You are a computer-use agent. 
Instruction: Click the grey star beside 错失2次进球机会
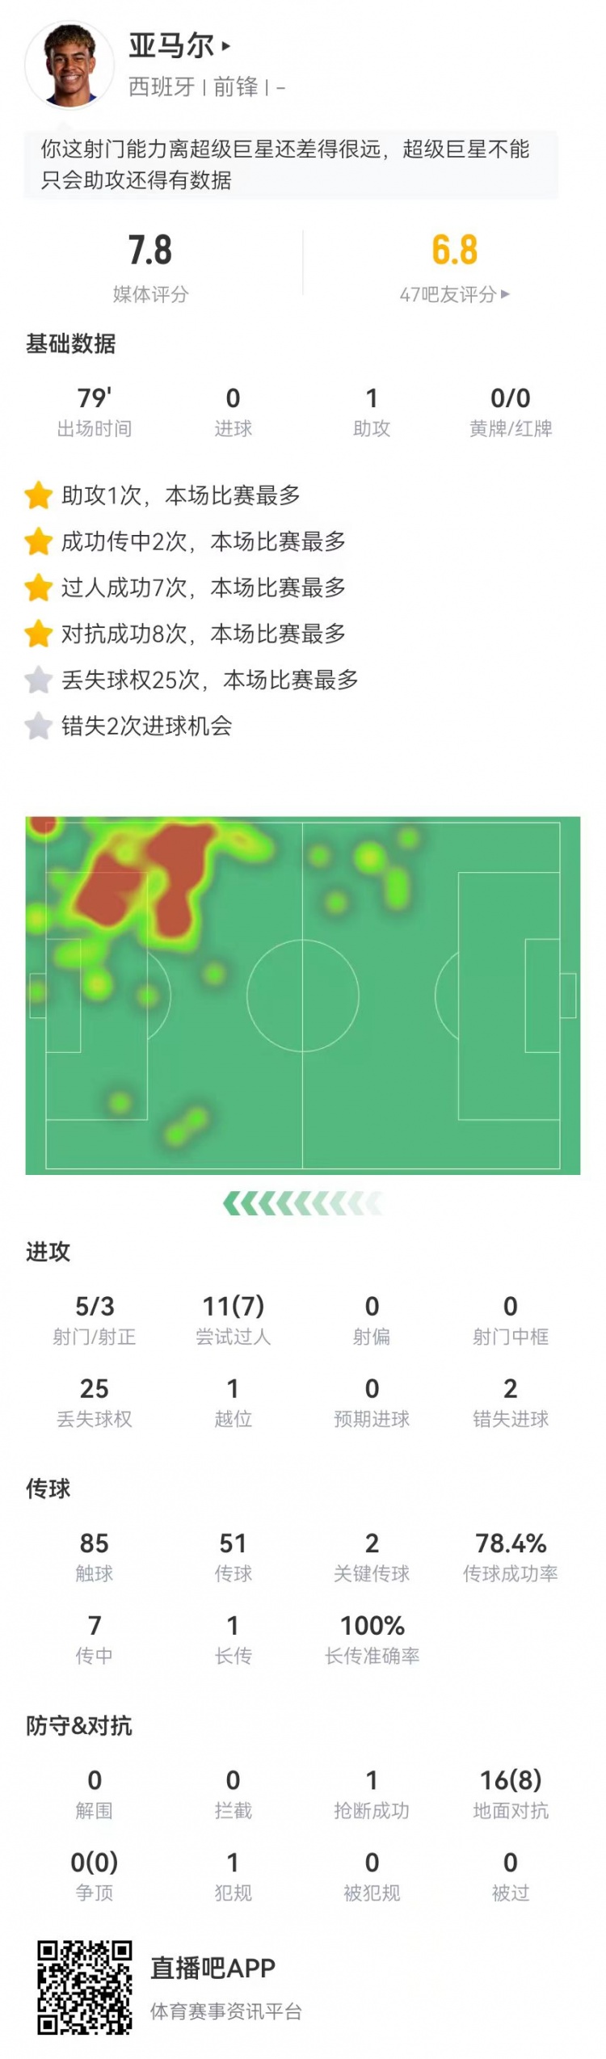point(38,726)
